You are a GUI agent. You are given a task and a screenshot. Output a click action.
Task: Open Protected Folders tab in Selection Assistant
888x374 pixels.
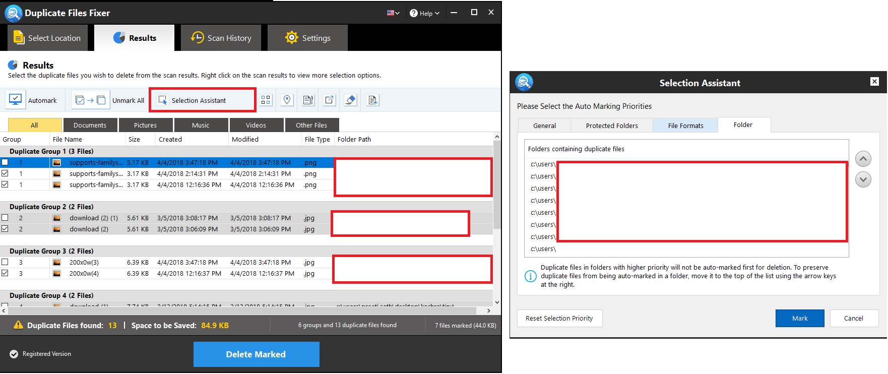point(612,126)
